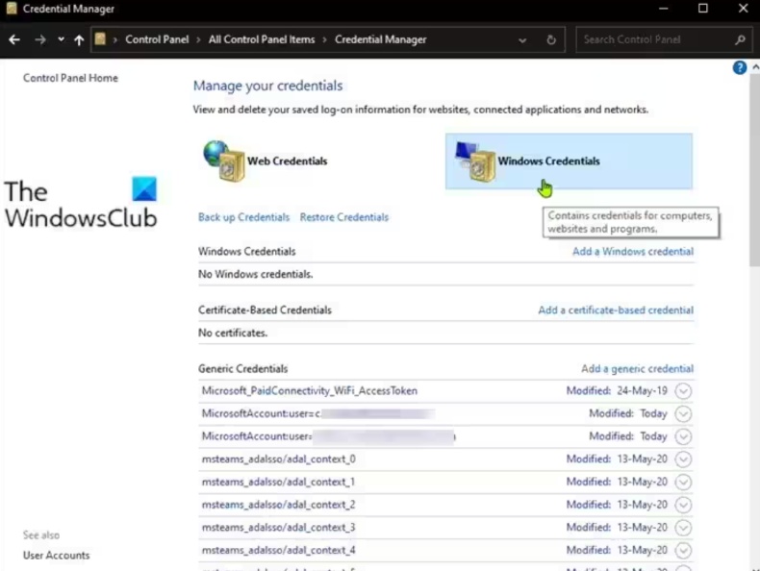Viewport: 760px width, 571px height.
Task: Expand msteams_adalsso/adal_context_0 credential
Action: click(x=683, y=459)
